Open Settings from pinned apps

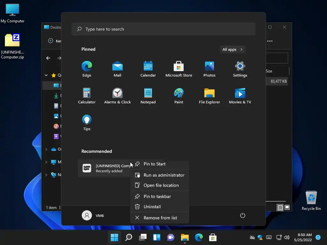click(x=240, y=69)
